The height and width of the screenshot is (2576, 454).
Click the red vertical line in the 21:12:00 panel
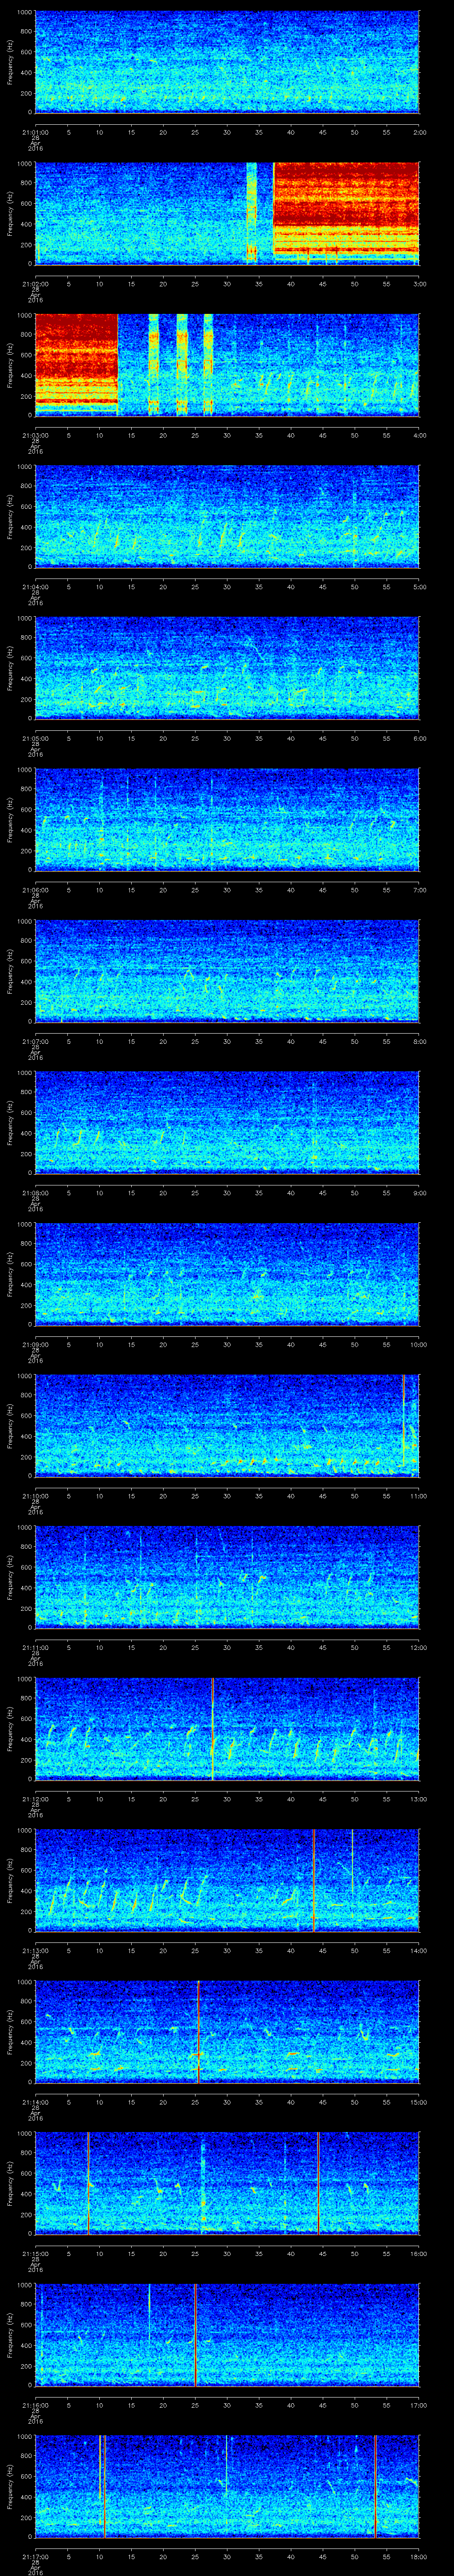(x=212, y=1728)
